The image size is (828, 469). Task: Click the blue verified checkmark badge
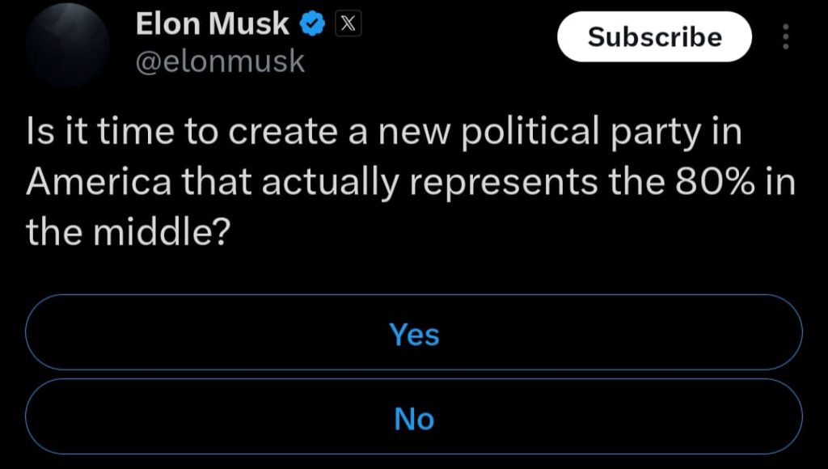[313, 24]
